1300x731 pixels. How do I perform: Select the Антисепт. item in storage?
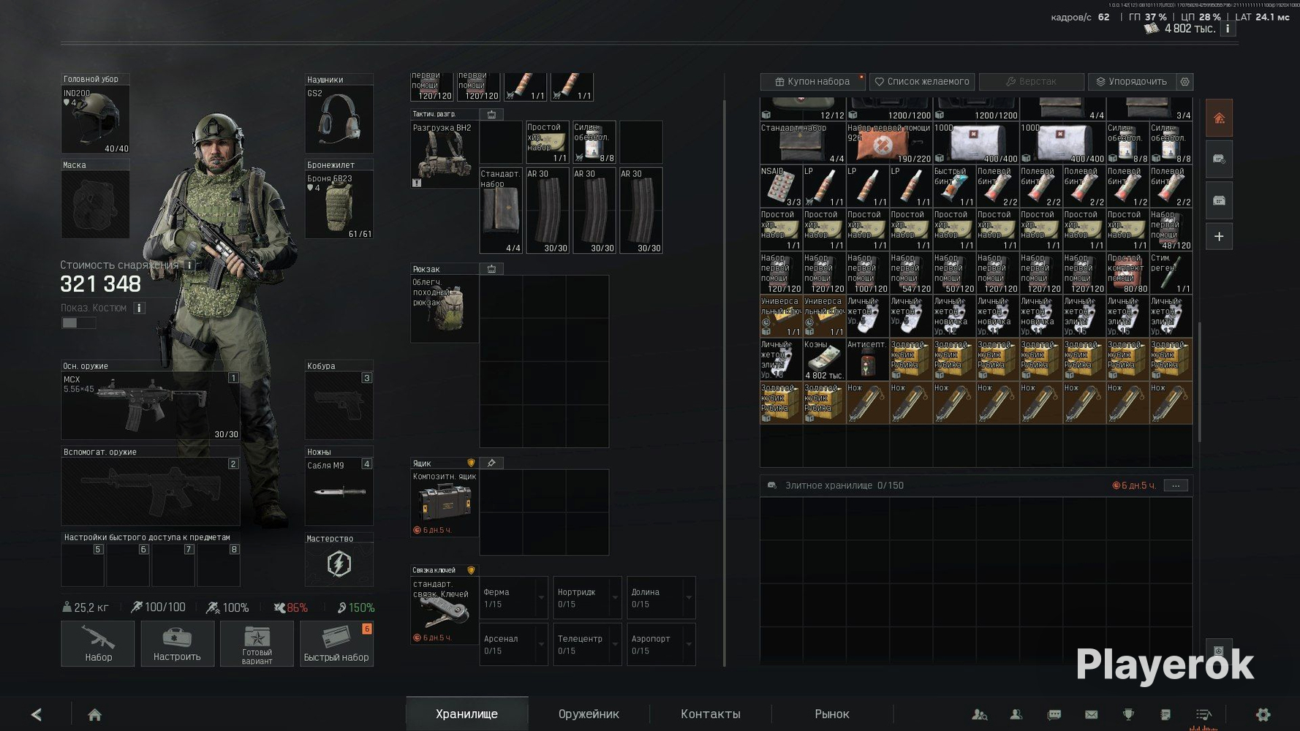tap(867, 359)
